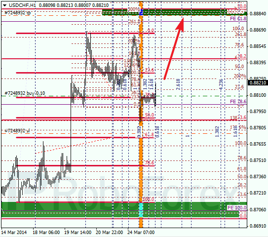Click the 24 Mar 07:00 time axis label

[x=141, y=233]
